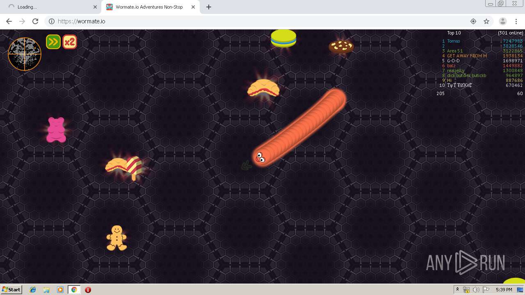Click the forward navigation arrow

[22, 21]
